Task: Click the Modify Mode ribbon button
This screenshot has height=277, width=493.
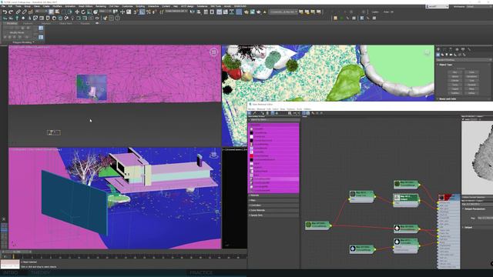Action: click(x=17, y=32)
